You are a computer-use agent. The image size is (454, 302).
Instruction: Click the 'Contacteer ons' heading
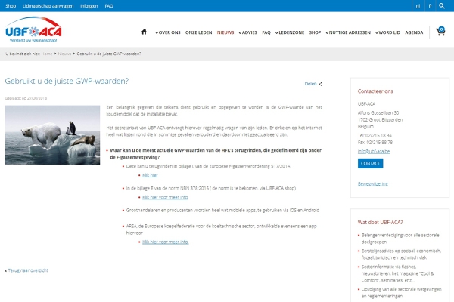coord(375,91)
